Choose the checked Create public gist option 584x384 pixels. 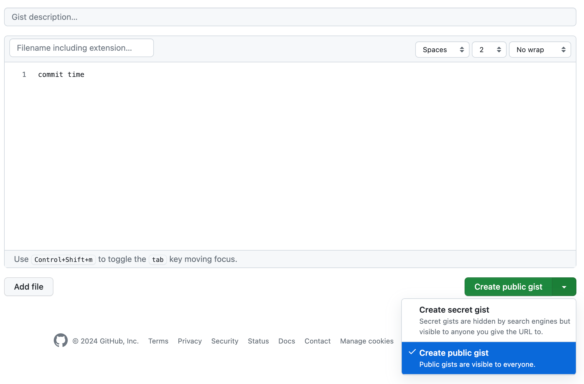[x=489, y=358]
